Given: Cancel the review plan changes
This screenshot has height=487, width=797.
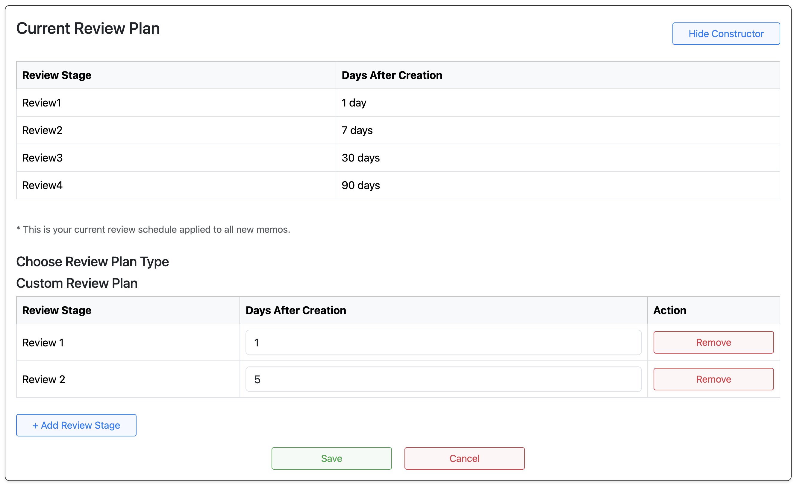Looking at the screenshot, I should point(464,458).
